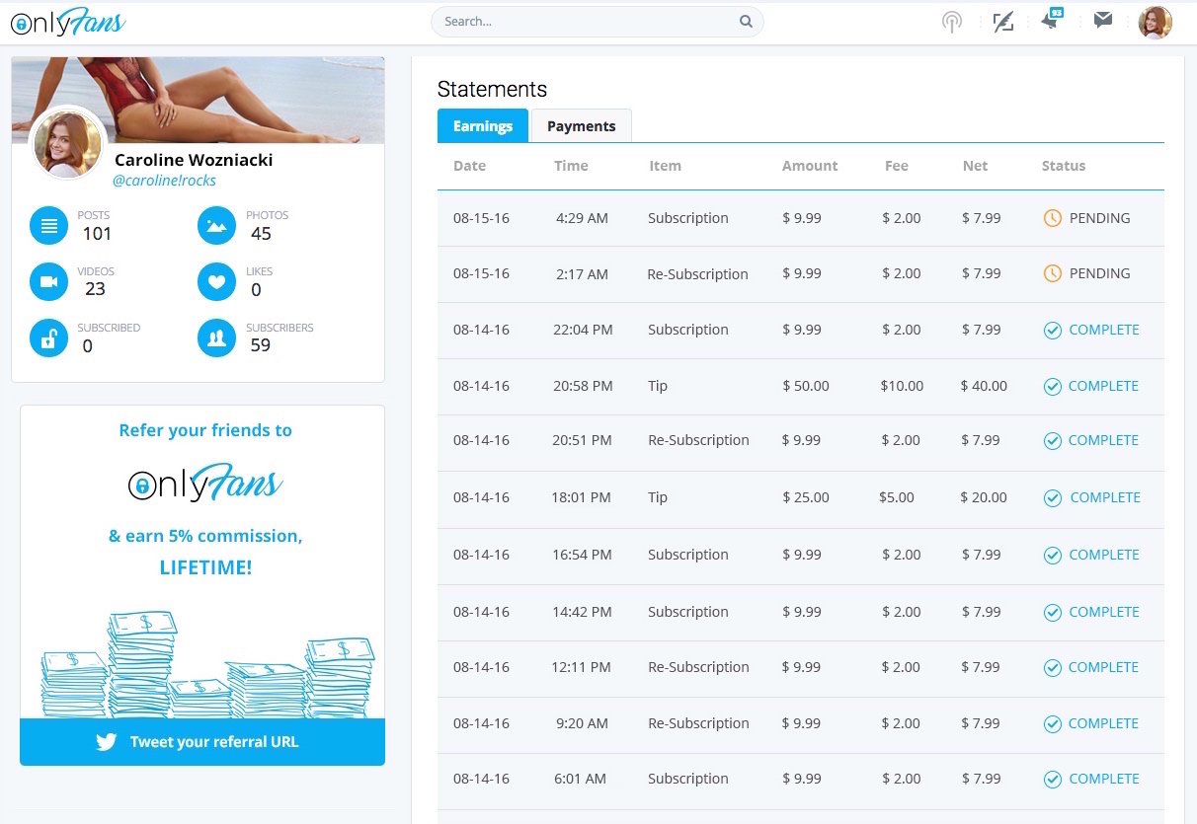1197x824 pixels.
Task: Click the Subscribed lock icon
Action: pos(48,338)
